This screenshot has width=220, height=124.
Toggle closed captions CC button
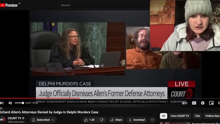(194, 103)
